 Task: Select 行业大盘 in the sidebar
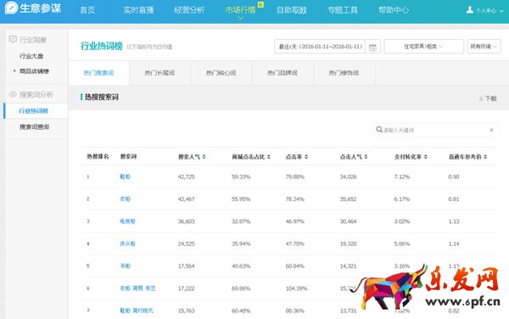pos(31,56)
